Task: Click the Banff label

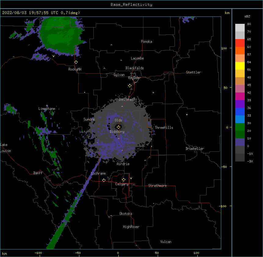Action: 38,173
